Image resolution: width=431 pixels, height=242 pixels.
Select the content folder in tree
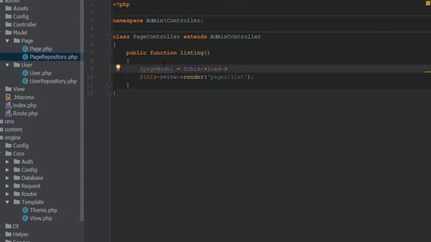click(x=13, y=130)
